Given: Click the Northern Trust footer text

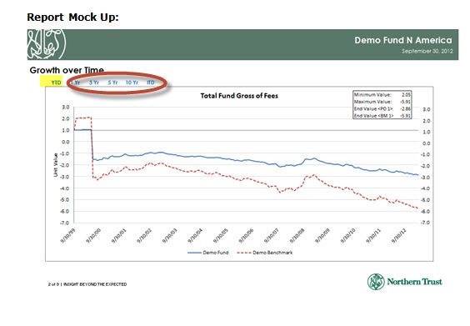Looking at the screenshot, I should pyautogui.click(x=414, y=282).
